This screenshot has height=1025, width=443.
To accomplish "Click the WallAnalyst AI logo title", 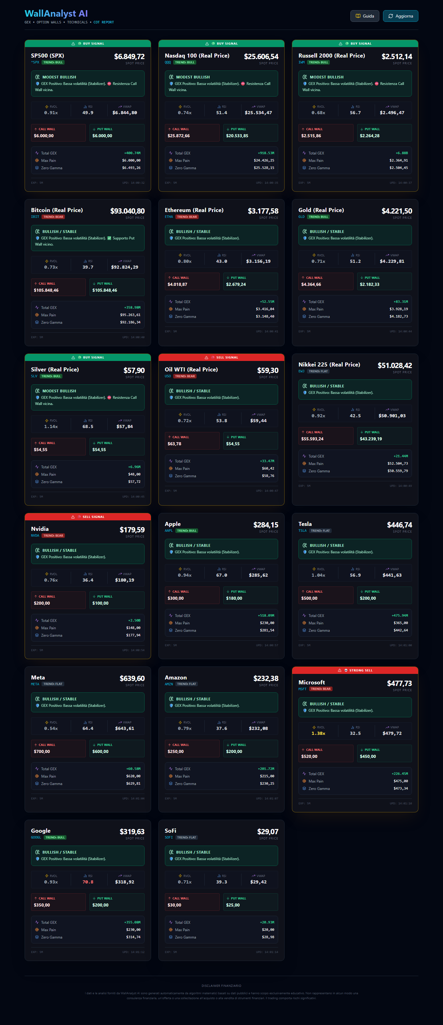I will point(56,14).
